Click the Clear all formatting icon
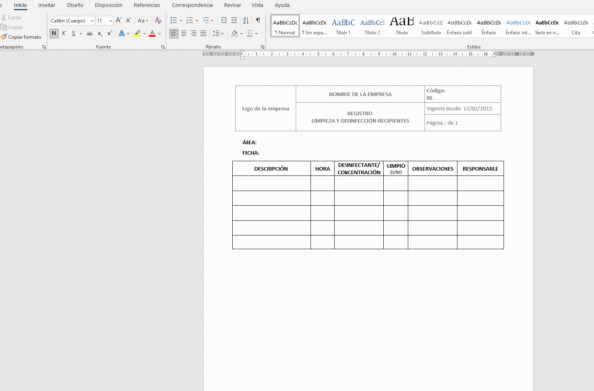Screen dimensions: 594x391 [x=158, y=20]
